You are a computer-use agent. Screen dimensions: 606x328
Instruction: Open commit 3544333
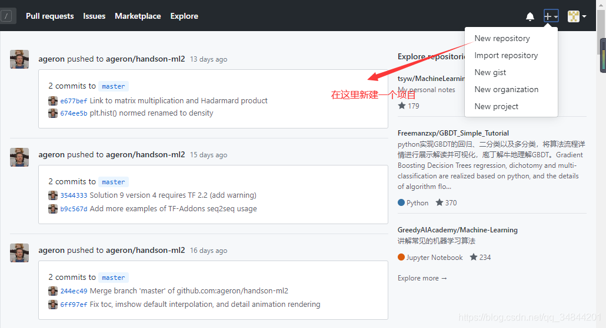74,195
